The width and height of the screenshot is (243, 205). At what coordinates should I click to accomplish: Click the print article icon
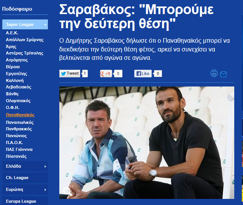214,73
